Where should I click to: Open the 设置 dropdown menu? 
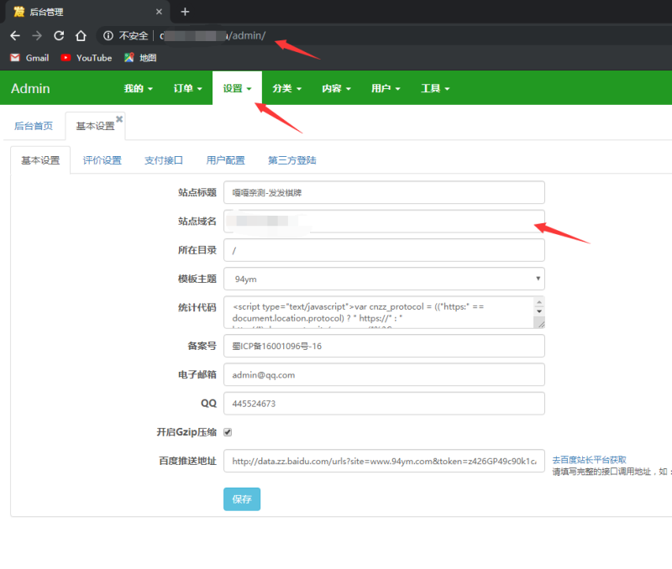coord(237,88)
